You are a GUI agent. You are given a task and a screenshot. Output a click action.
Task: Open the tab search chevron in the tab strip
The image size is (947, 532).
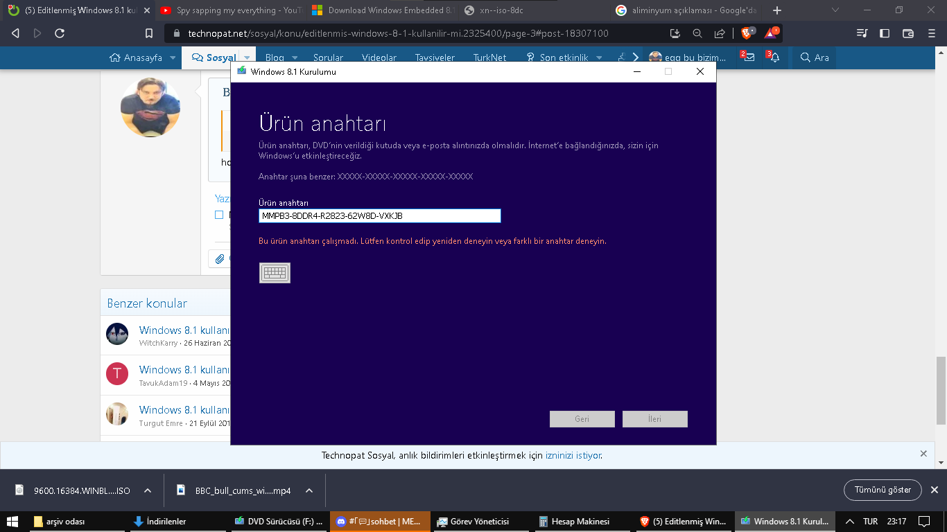[x=835, y=10]
